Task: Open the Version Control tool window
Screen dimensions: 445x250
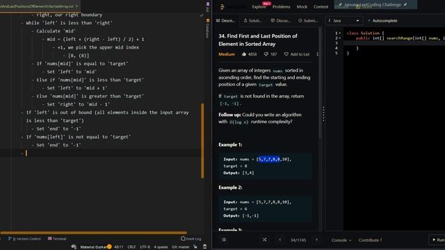Action: click(24, 239)
